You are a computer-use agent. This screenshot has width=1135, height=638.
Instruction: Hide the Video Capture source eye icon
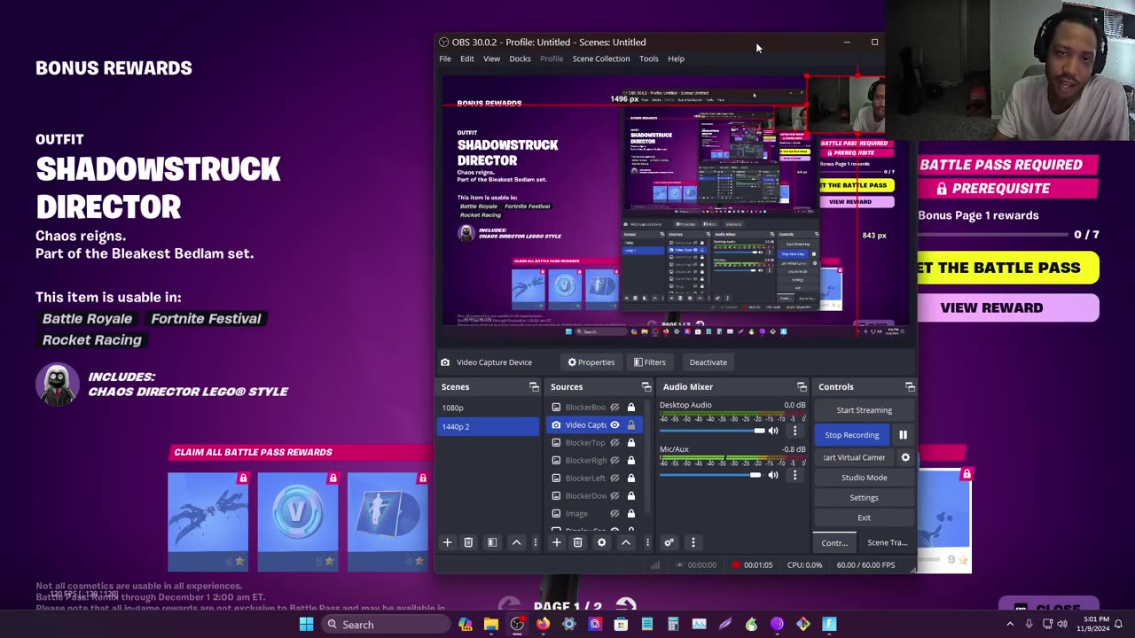pyautogui.click(x=614, y=425)
